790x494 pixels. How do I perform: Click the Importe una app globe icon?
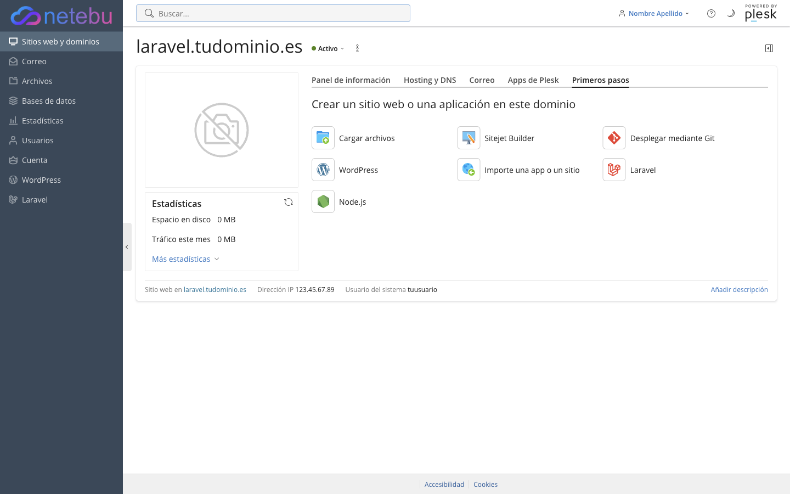coord(469,170)
